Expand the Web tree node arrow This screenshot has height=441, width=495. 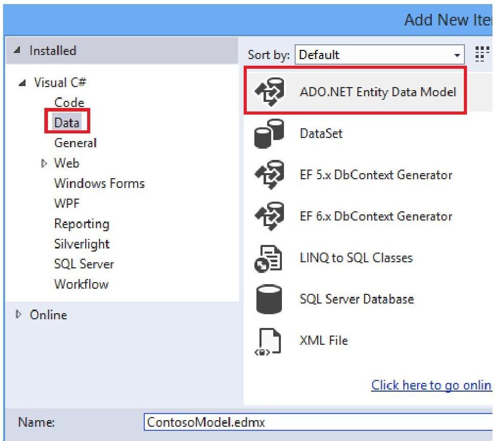click(x=44, y=163)
